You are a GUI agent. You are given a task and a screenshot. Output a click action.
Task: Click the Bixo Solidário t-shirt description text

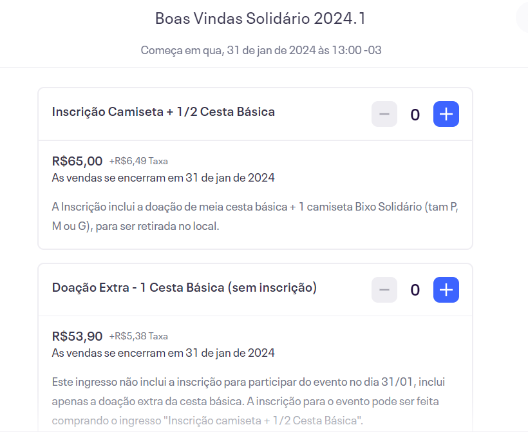[255, 218]
